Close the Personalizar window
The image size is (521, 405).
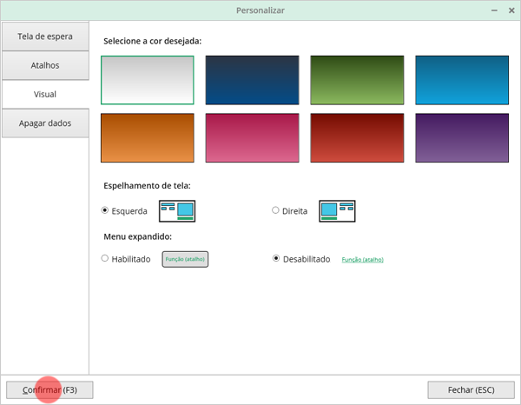coord(511,10)
